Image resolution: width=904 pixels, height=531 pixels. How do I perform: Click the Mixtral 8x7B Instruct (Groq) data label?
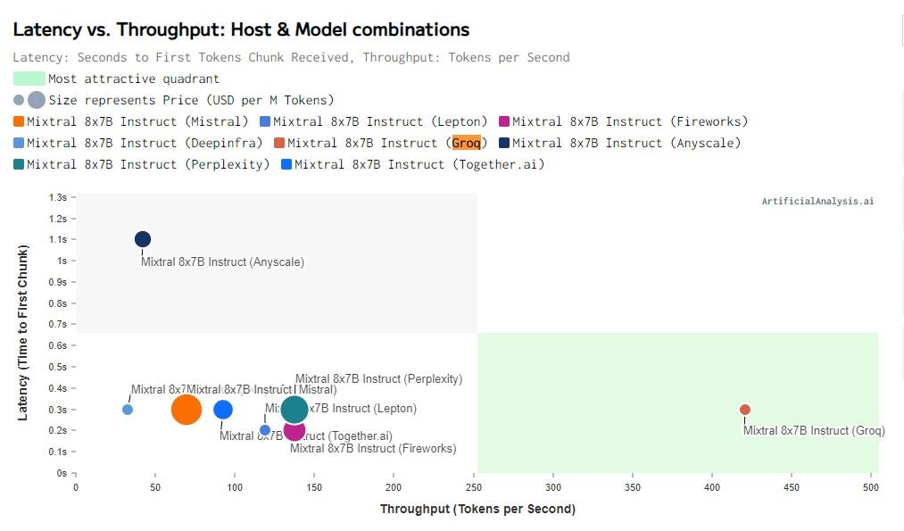pos(814,430)
